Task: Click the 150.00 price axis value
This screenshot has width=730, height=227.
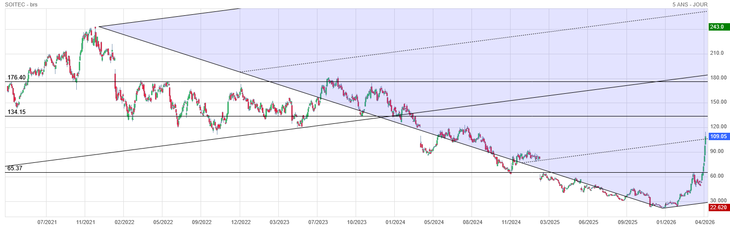Action: 718,102
